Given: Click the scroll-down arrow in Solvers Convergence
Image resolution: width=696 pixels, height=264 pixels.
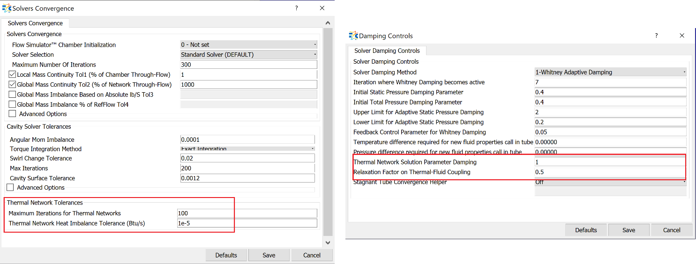Looking at the screenshot, I should (x=328, y=242).
